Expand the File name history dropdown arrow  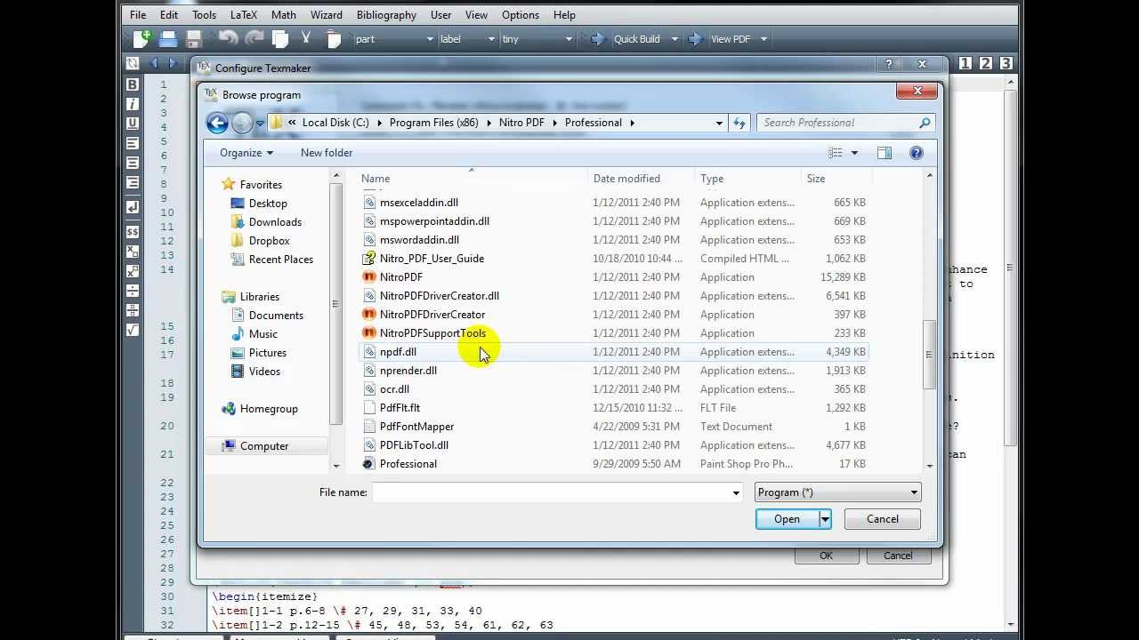pyautogui.click(x=736, y=492)
